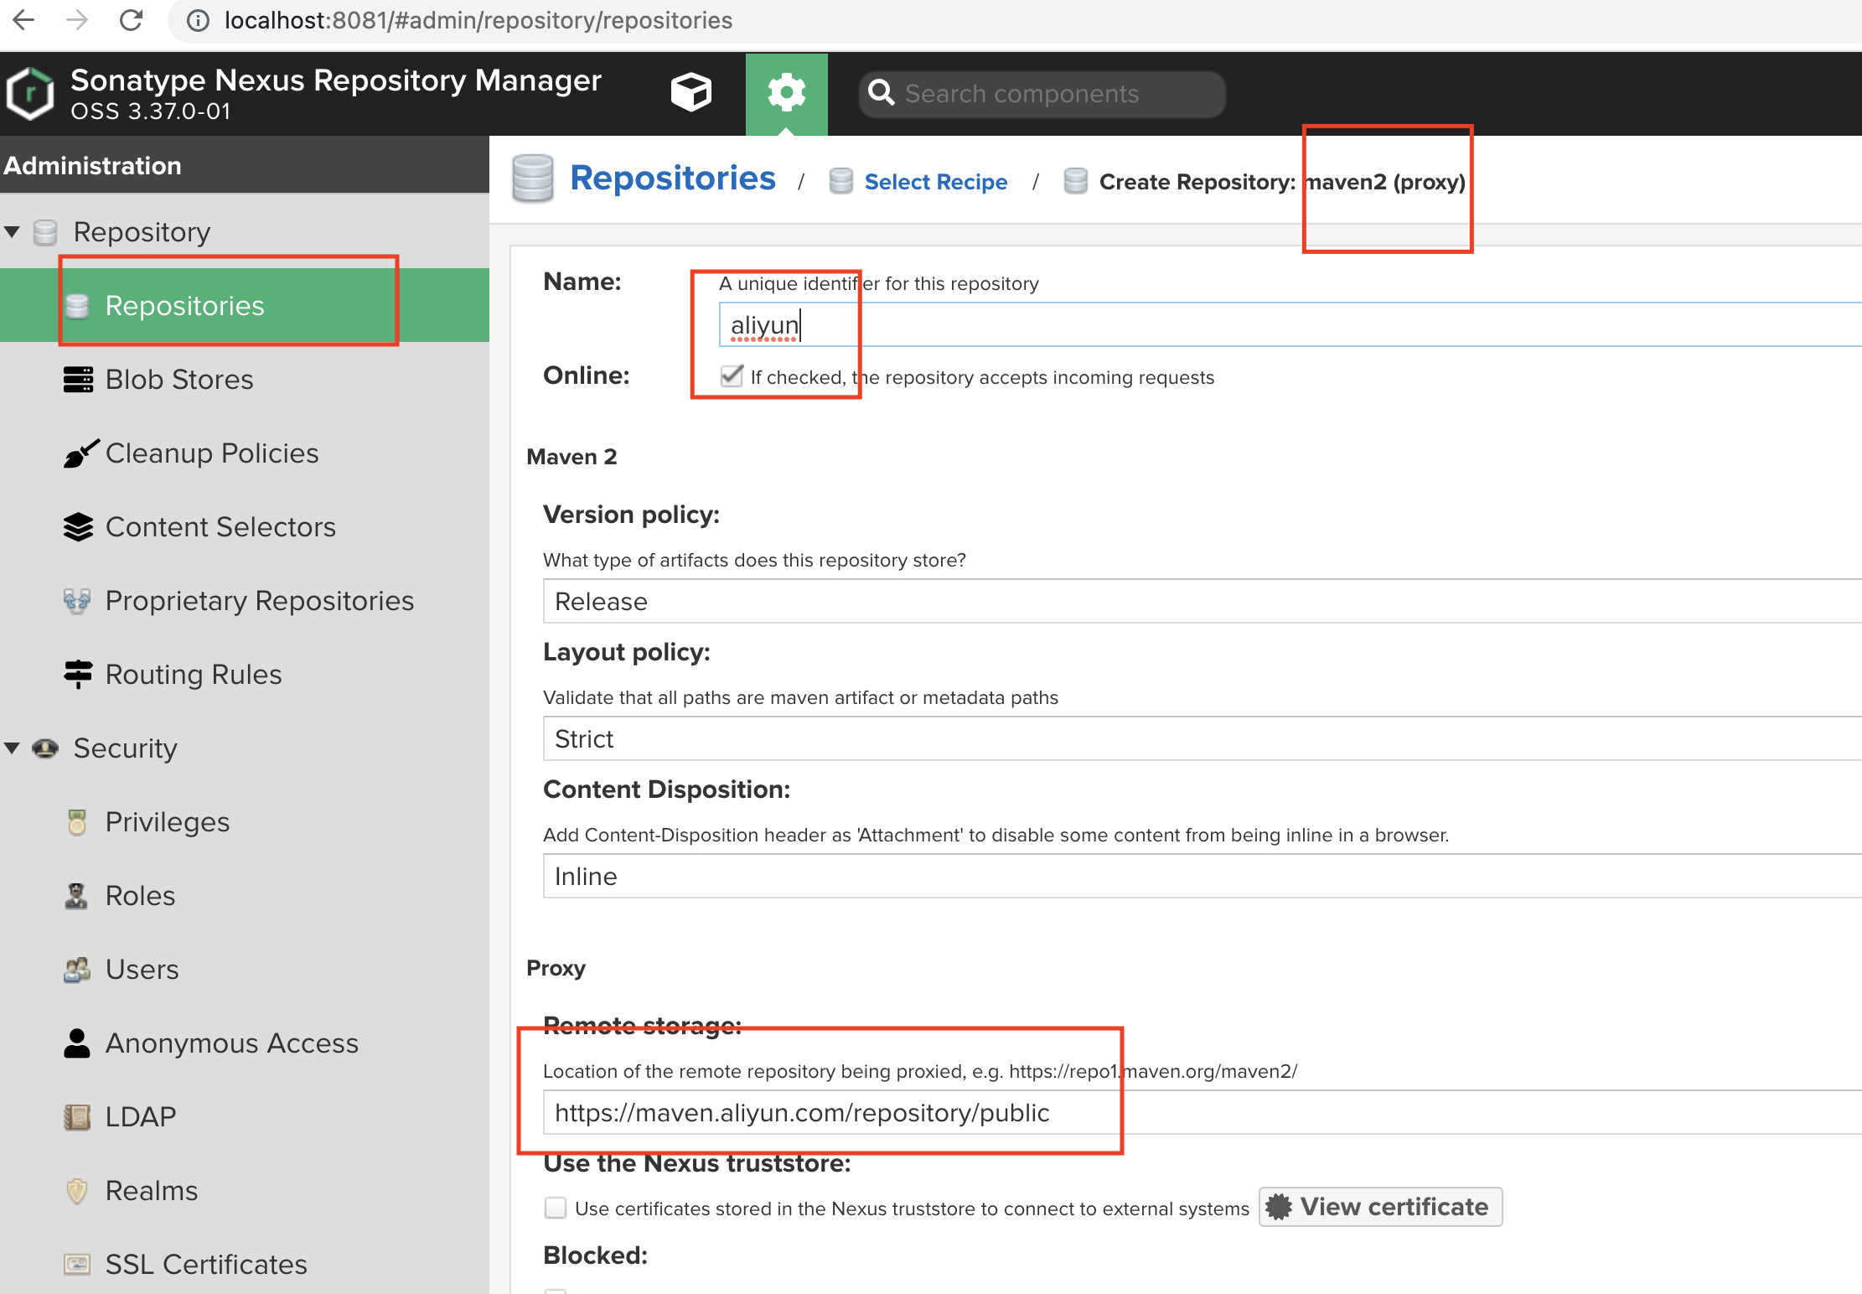This screenshot has height=1294, width=1862.
Task: Click the LDAP book icon
Action: tap(77, 1116)
